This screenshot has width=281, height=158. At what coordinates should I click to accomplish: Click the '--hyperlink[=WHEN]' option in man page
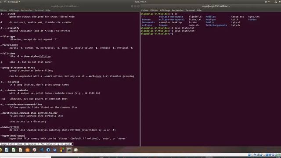13,136
